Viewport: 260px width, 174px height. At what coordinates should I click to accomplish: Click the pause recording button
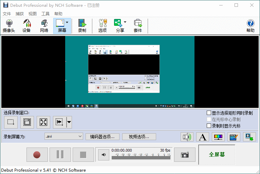point(60,155)
